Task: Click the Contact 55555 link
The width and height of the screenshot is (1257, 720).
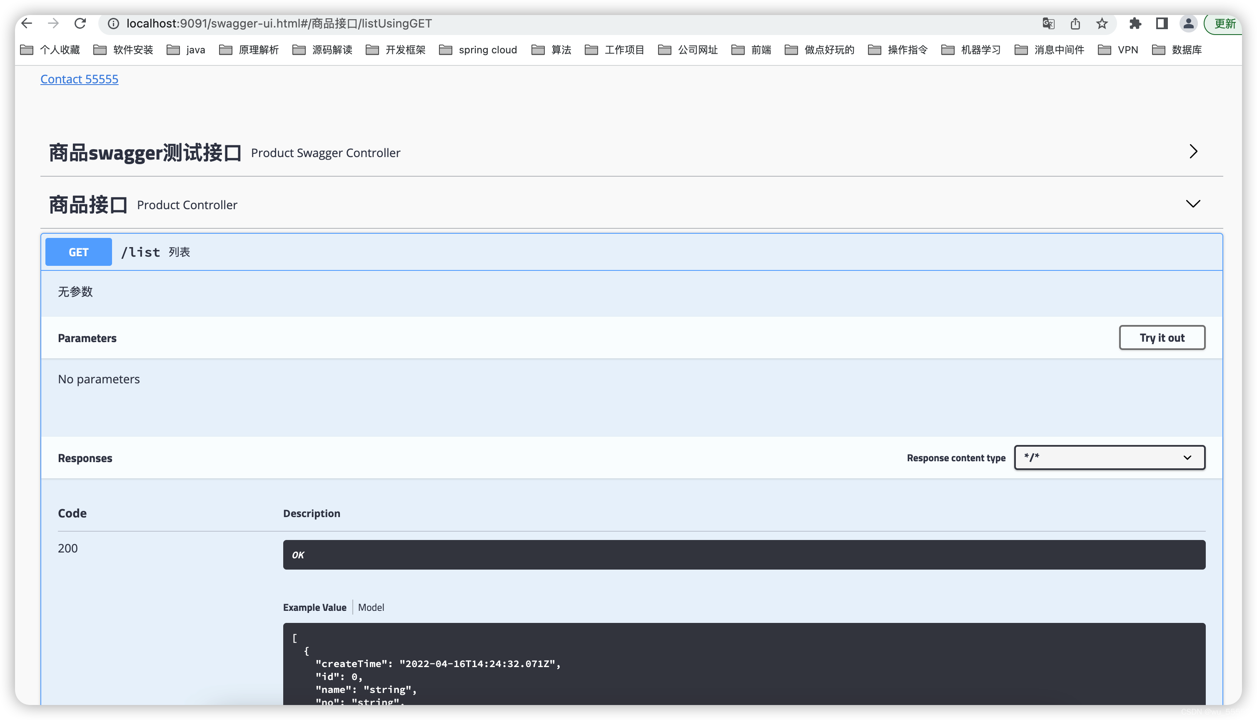Action: tap(80, 79)
